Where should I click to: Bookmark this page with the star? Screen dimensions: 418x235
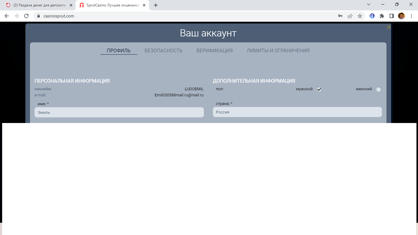[x=360, y=16]
